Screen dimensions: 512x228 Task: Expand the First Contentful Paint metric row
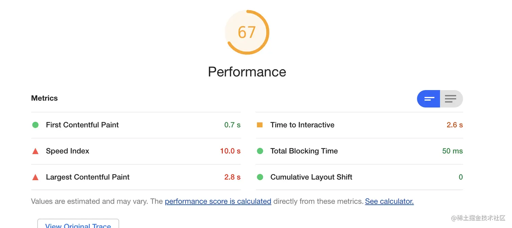136,125
